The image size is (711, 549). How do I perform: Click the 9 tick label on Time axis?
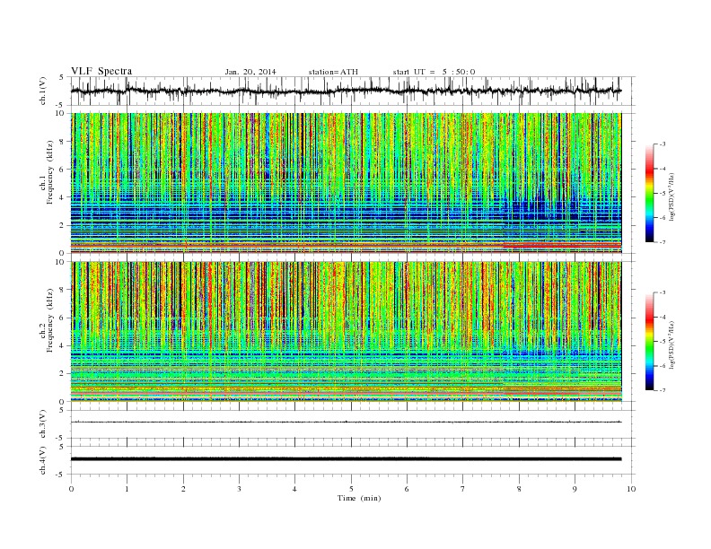click(575, 489)
